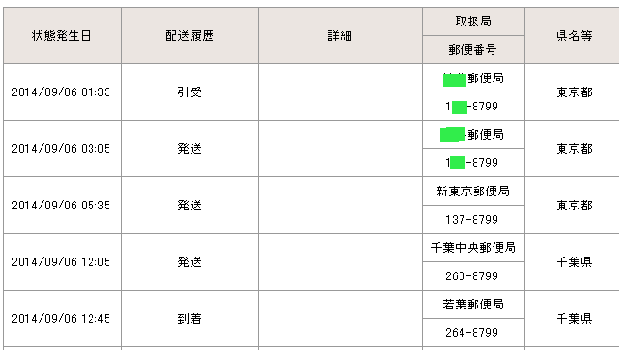Click 千葉県 in the 12:05 row
Screen dimensions: 619x350
[x=574, y=262]
